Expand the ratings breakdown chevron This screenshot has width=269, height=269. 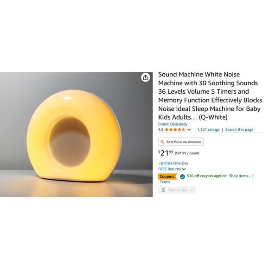click(x=189, y=129)
